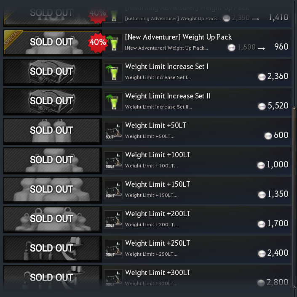Click the scroll down arrow of the item list
This screenshot has height=297, width=297.
tap(294, 286)
